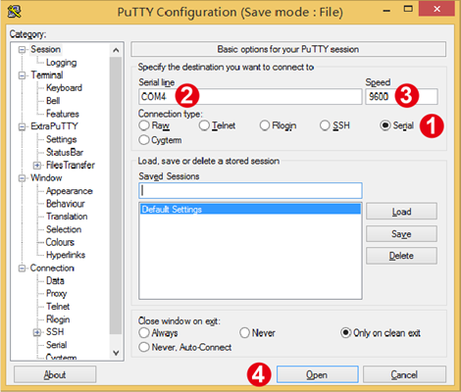Open the Behaviour category

[66, 204]
